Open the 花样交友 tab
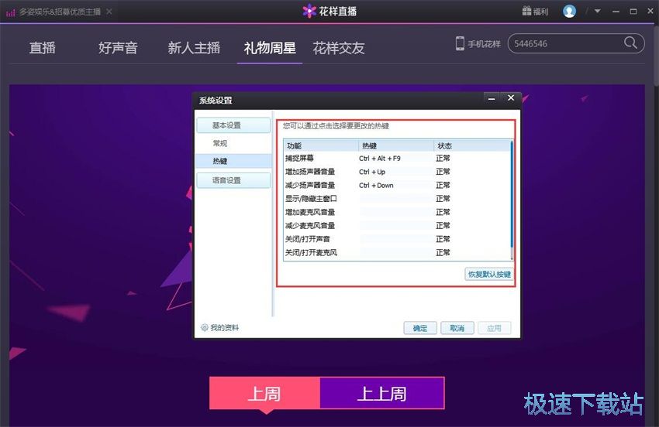Screen dimensions: 659x427 [x=339, y=48]
